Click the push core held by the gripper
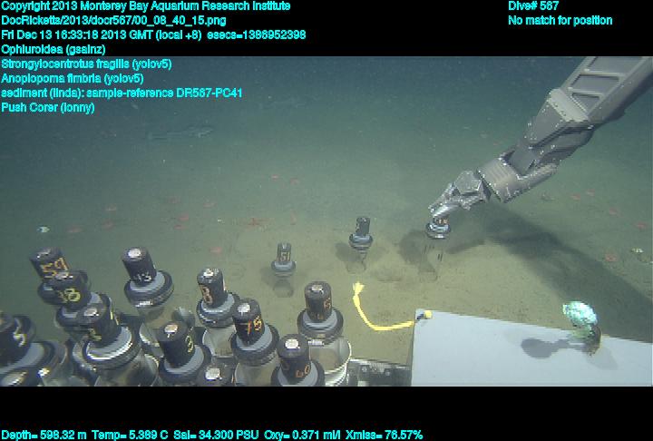 click(437, 231)
